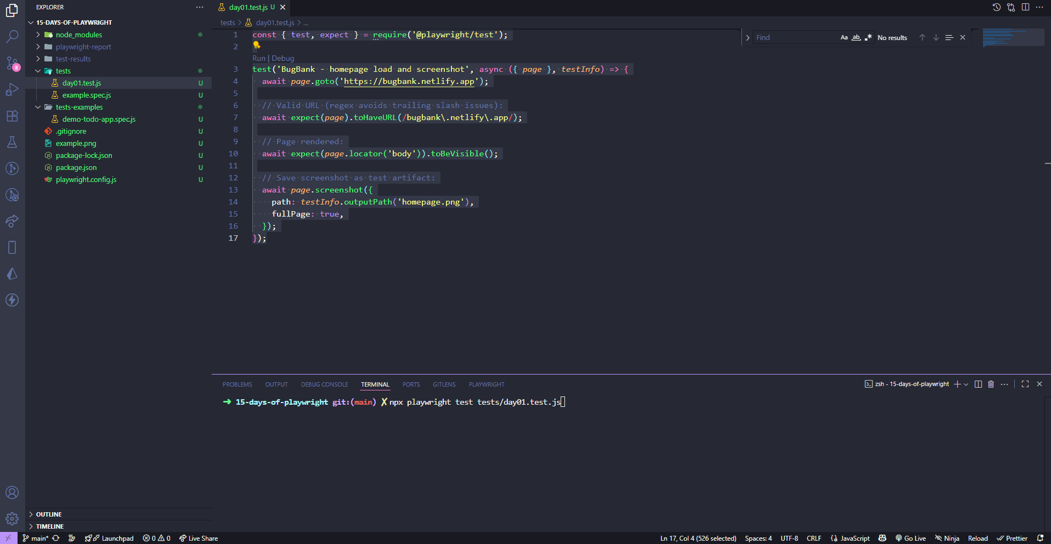
Task: Open the Accounts menu icon
Action: (x=12, y=492)
